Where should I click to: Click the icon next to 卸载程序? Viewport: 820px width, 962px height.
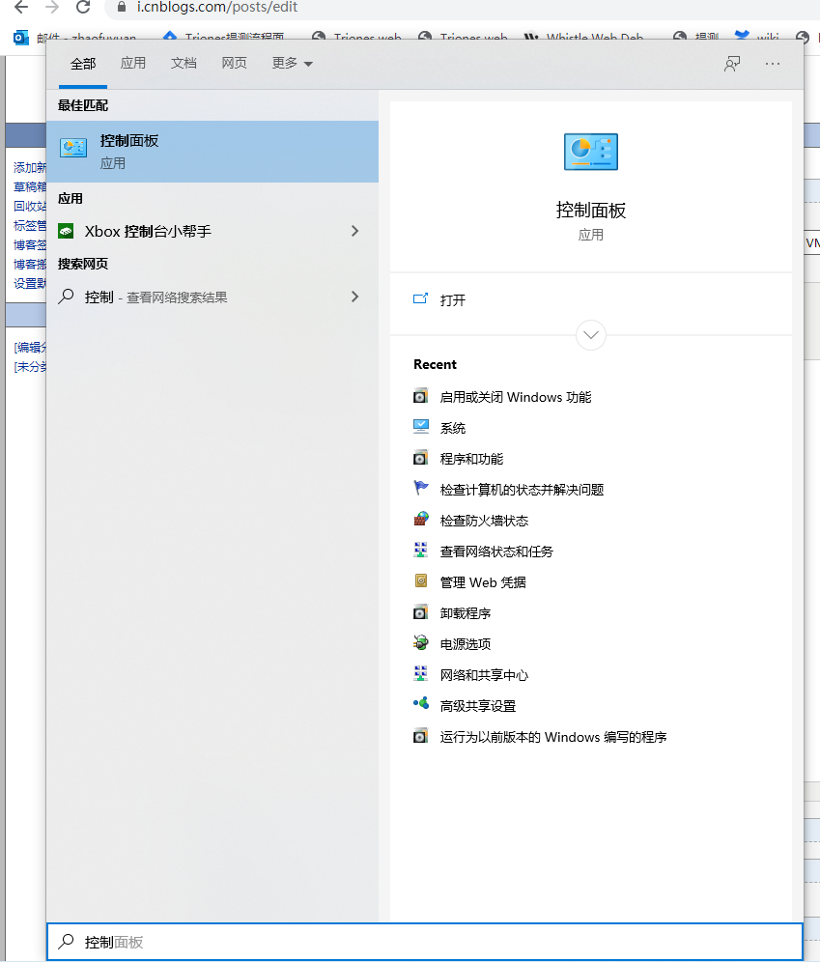(421, 612)
